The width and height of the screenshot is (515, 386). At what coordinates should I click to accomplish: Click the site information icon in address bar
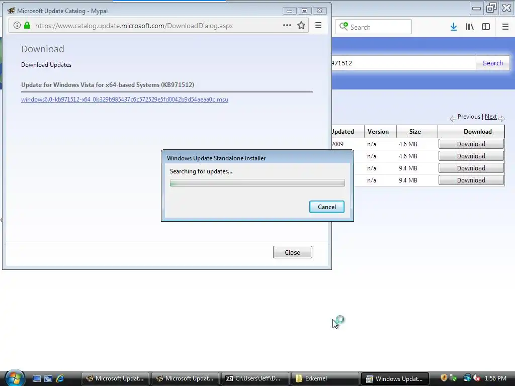coord(17,25)
